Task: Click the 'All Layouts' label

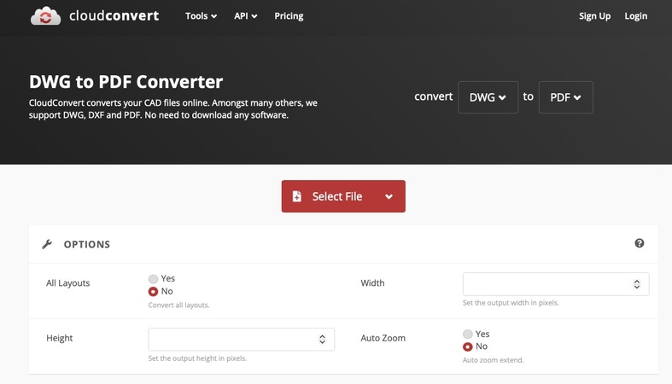Action: (68, 283)
